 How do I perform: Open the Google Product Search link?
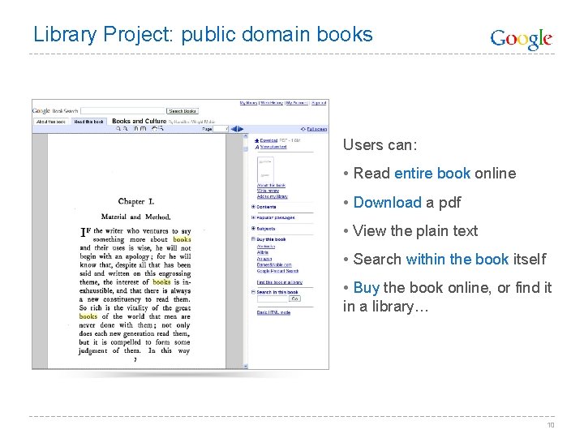point(277,271)
